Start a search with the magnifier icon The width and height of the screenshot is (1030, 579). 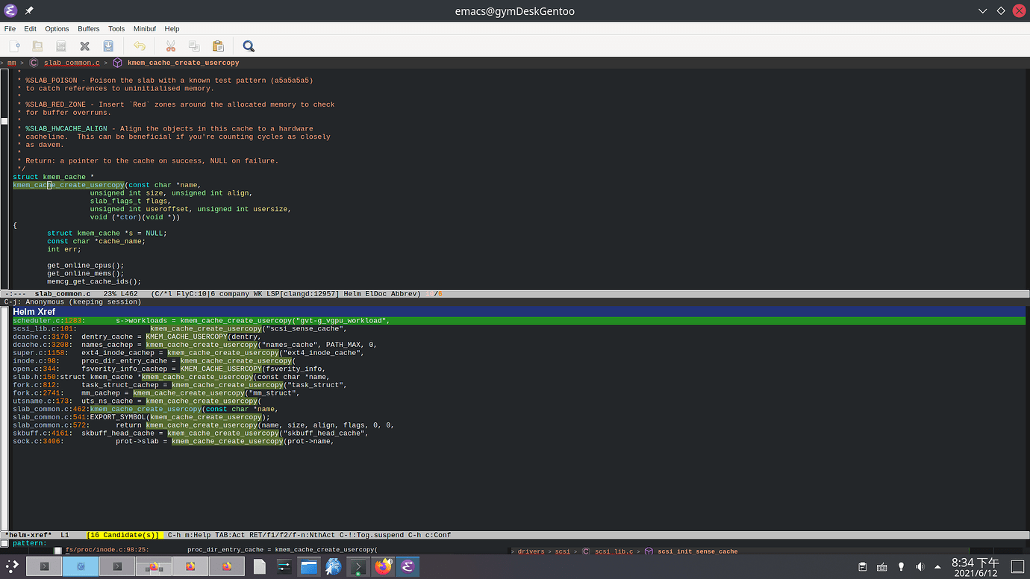point(249,45)
